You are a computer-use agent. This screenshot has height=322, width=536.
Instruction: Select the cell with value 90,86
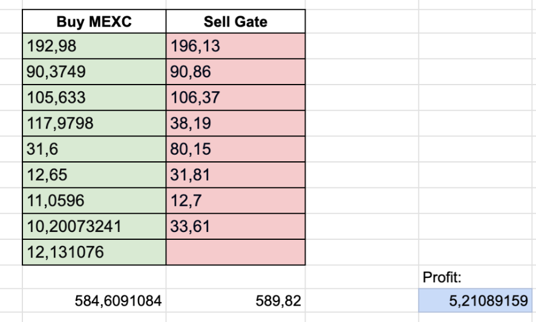click(x=235, y=72)
